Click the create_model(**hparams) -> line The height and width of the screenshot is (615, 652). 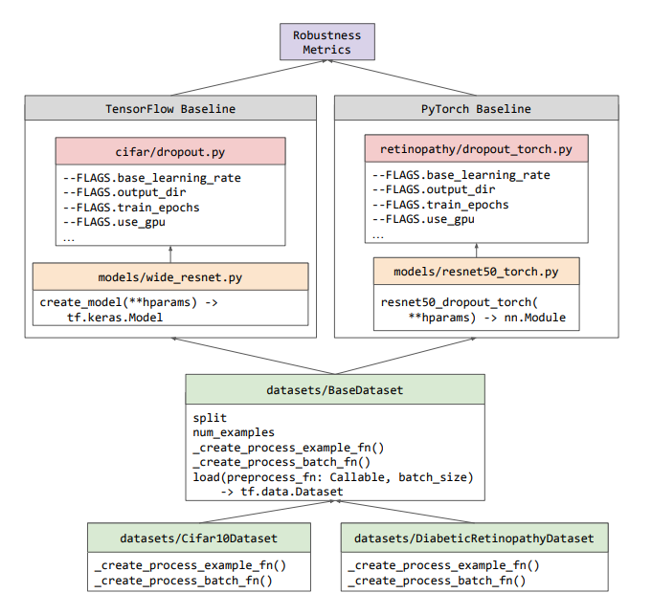(129, 302)
